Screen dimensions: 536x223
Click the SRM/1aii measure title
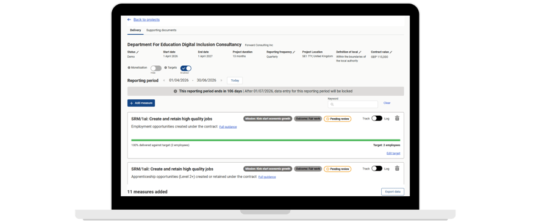173,169
